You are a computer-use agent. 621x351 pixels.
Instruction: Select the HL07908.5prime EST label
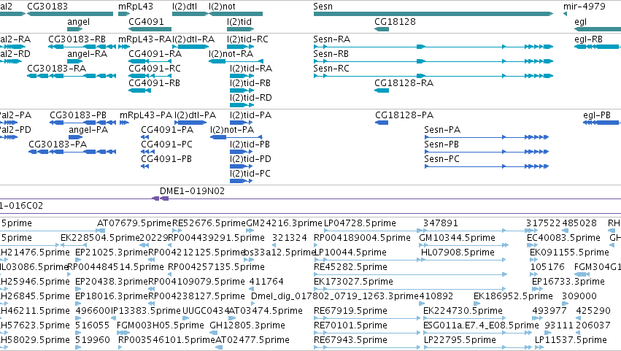[458, 252]
